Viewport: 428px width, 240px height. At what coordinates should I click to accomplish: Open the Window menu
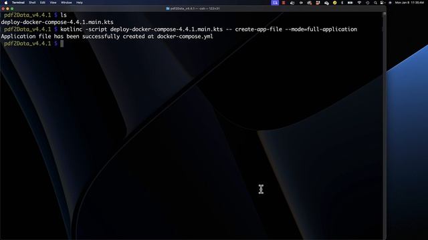point(66,3)
